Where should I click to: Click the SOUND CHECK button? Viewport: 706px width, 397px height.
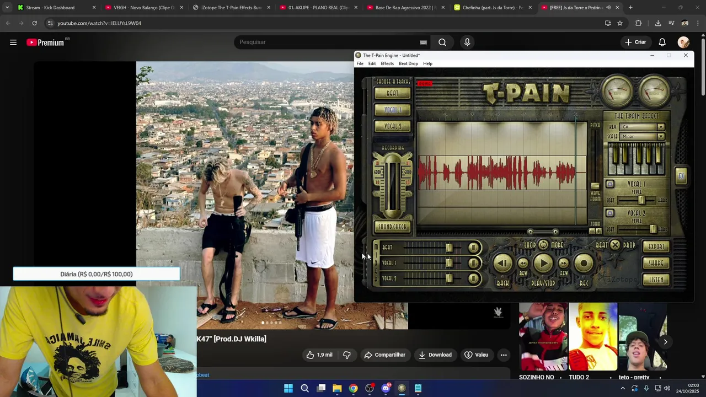392,227
